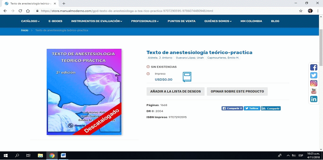Click the book title heading
Viewport: 323px width, 160px height.
tap(199, 52)
